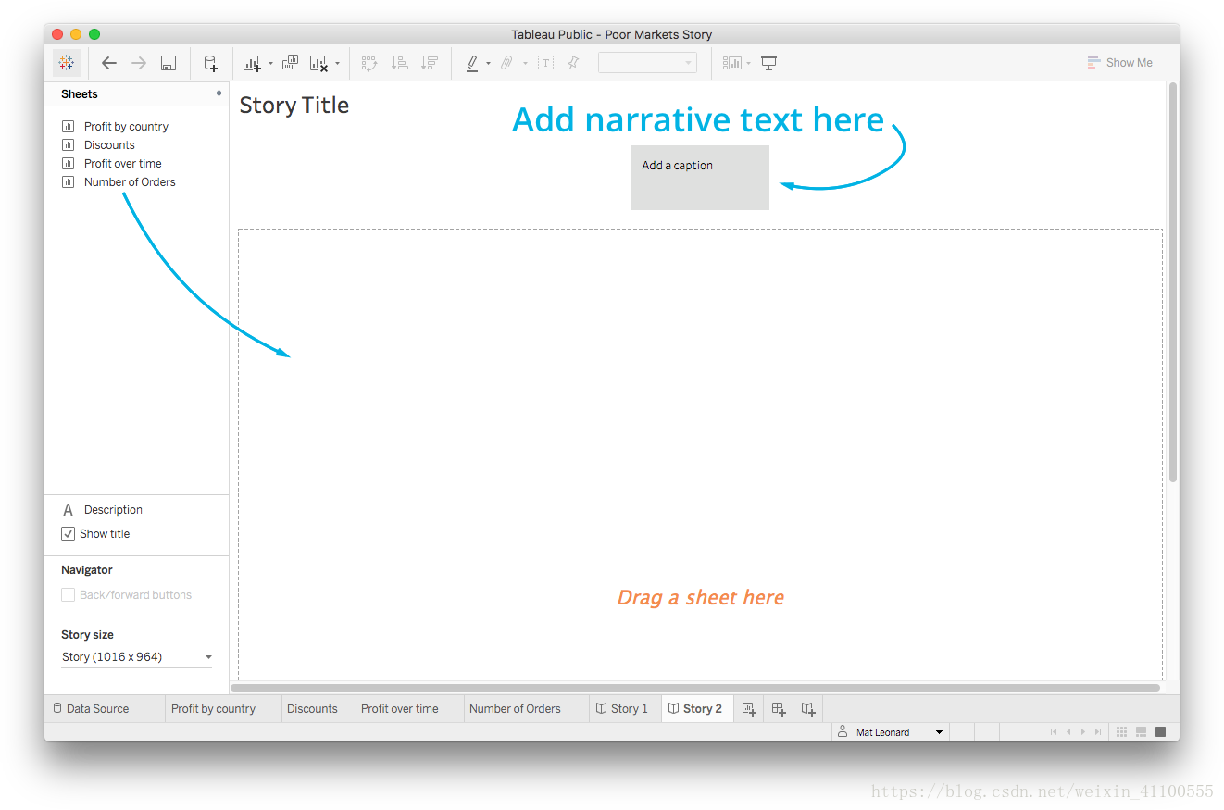The height and width of the screenshot is (810, 1224).
Task: Click the New Worksheet toolbar icon
Action: (x=252, y=63)
